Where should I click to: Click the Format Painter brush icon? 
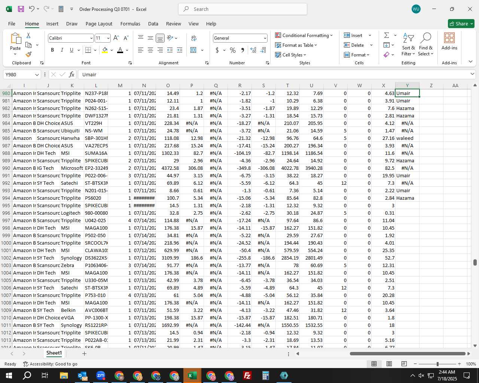coord(28,54)
